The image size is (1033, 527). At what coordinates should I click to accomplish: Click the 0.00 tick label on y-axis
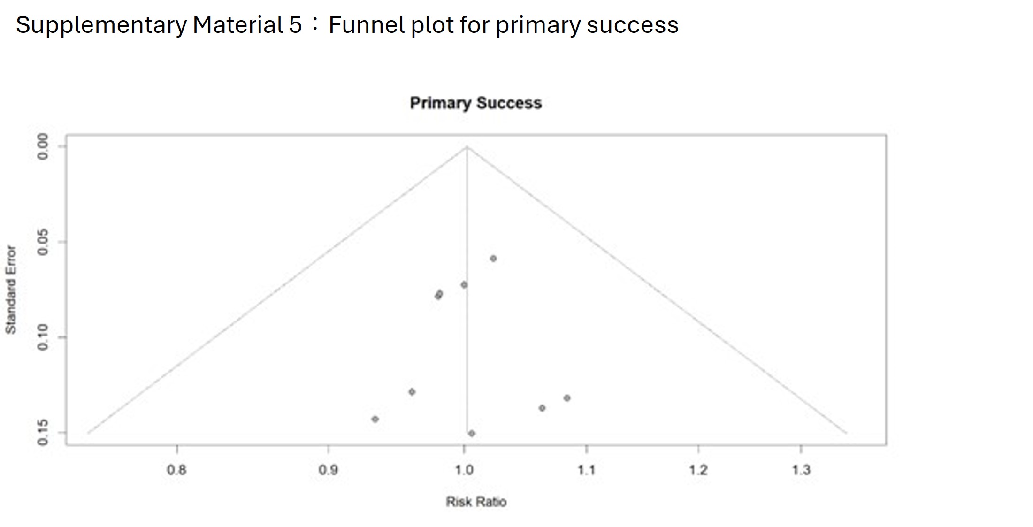[x=43, y=146]
